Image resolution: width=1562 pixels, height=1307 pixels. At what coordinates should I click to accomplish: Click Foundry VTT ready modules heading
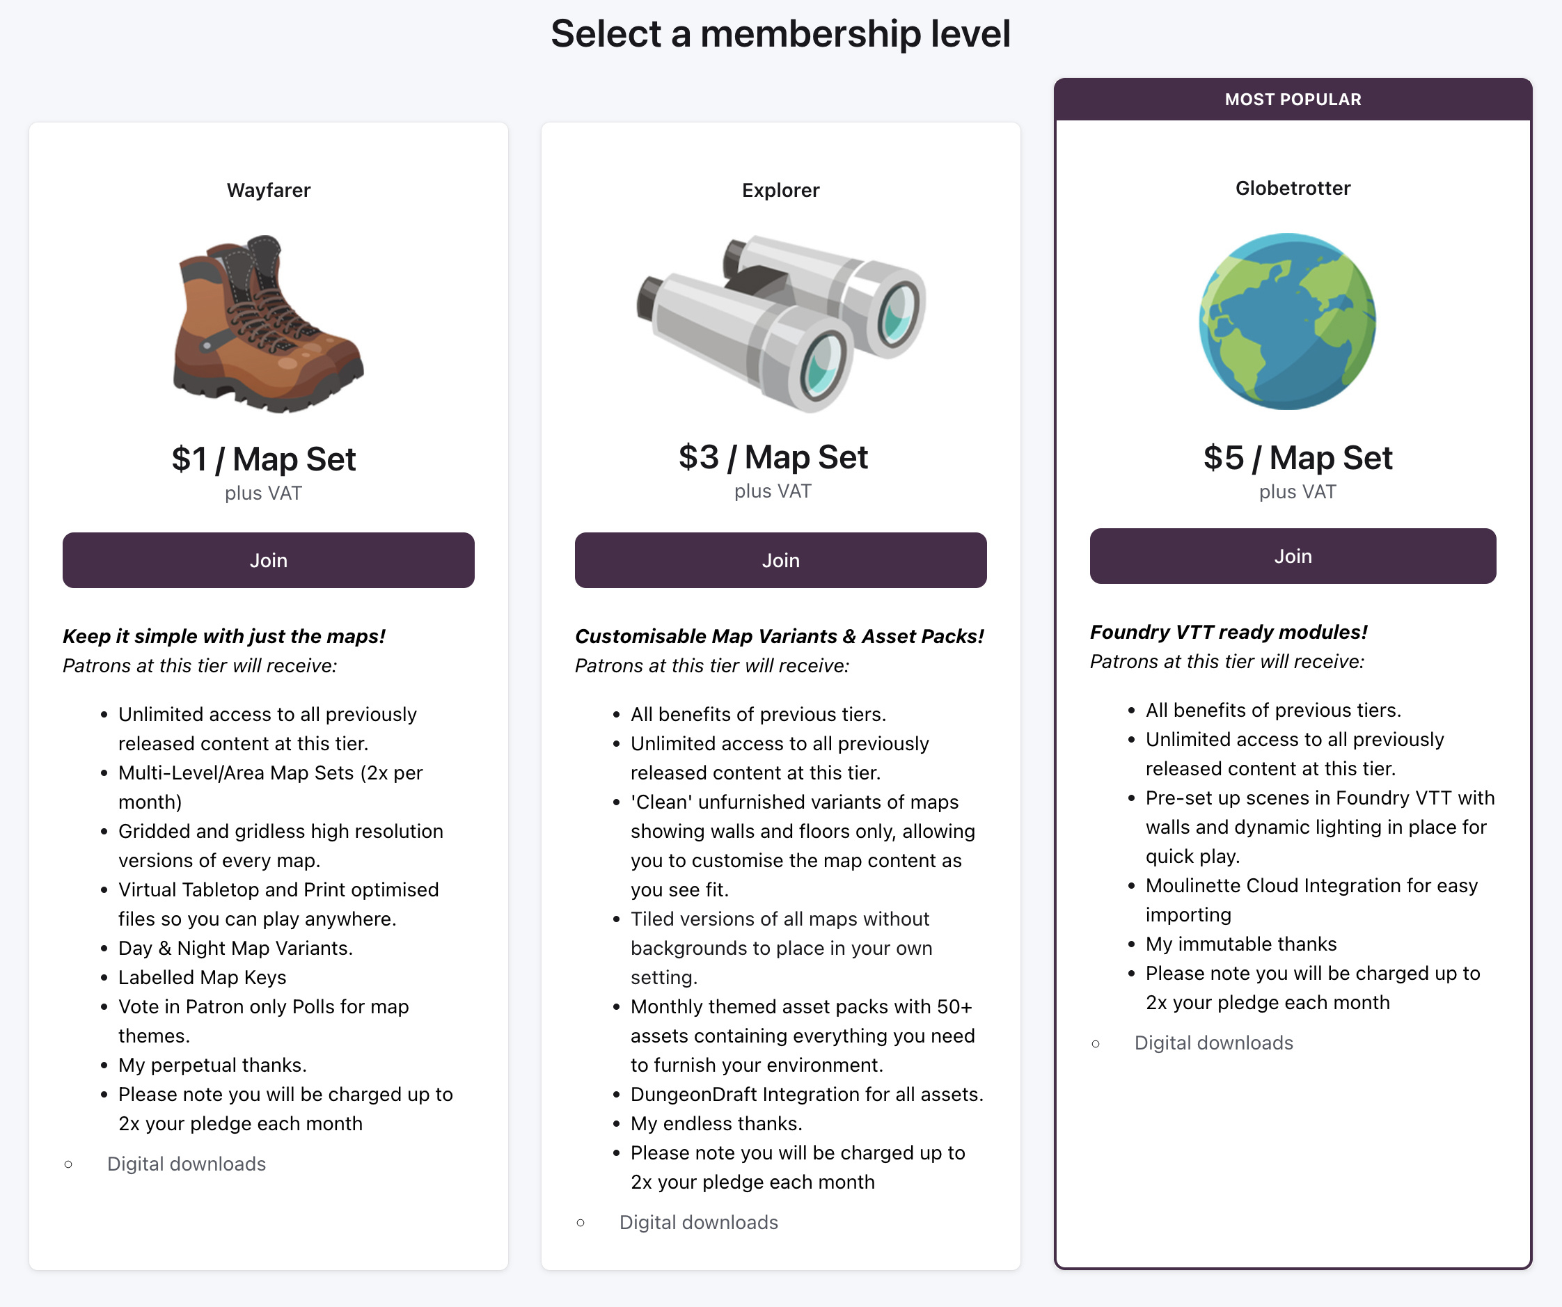(x=1229, y=633)
